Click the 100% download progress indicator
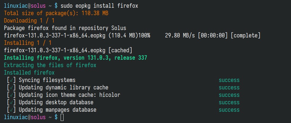 tap(144, 35)
